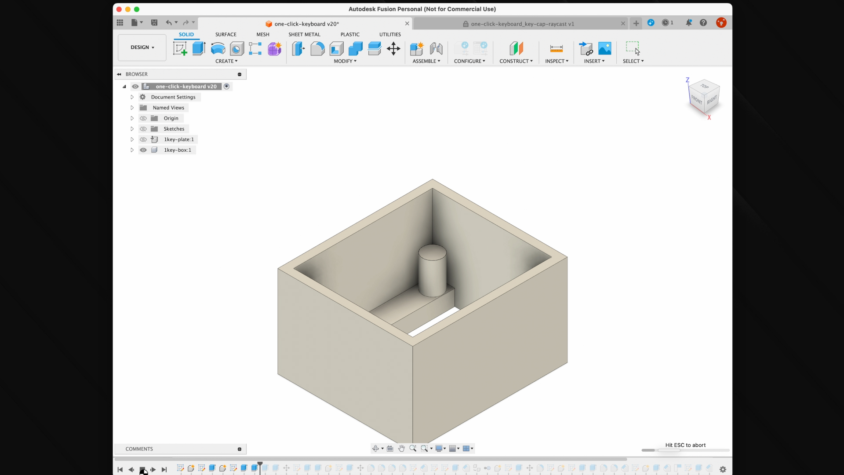This screenshot has width=844, height=475.
Task: Switch to the SHEET METAL tab
Action: click(x=304, y=34)
